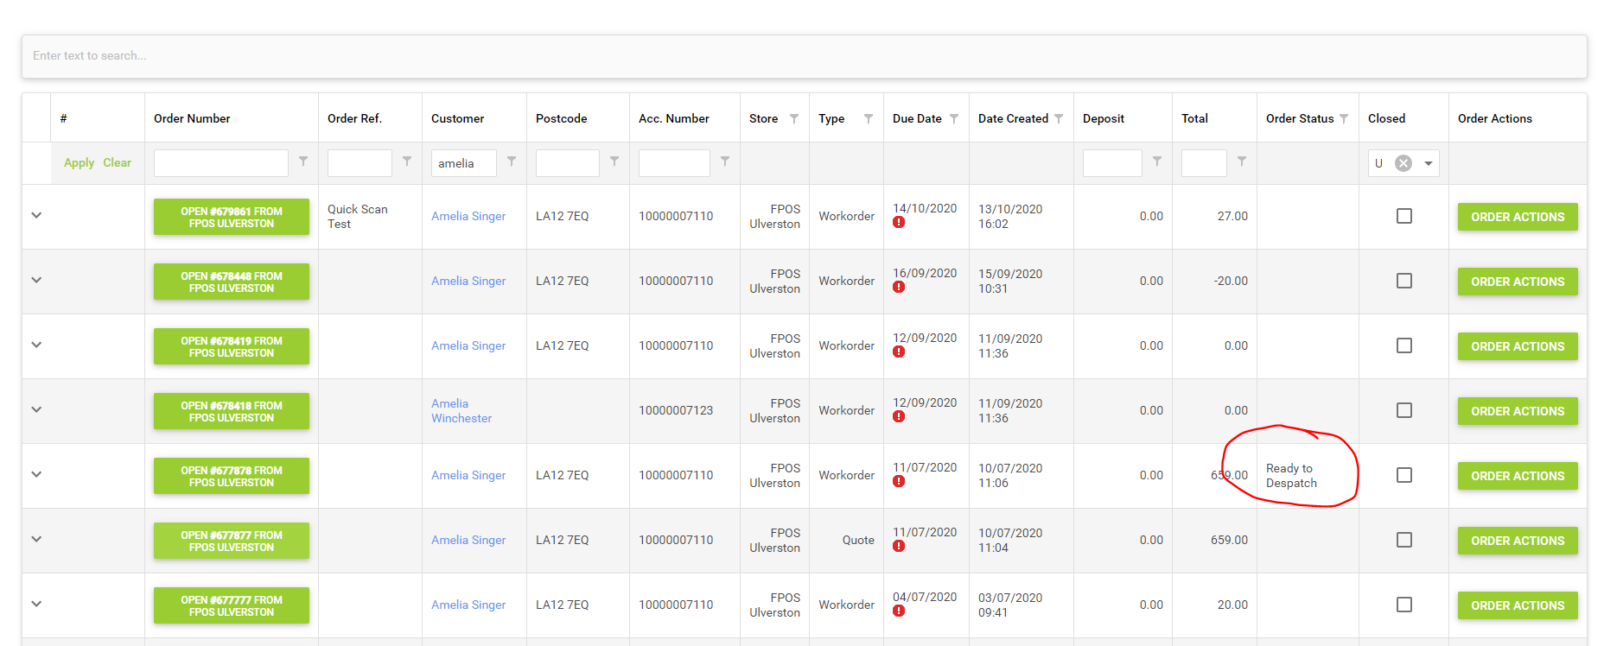The width and height of the screenshot is (1604, 646).
Task: Expand row details for order #677878
Action: pos(36,474)
